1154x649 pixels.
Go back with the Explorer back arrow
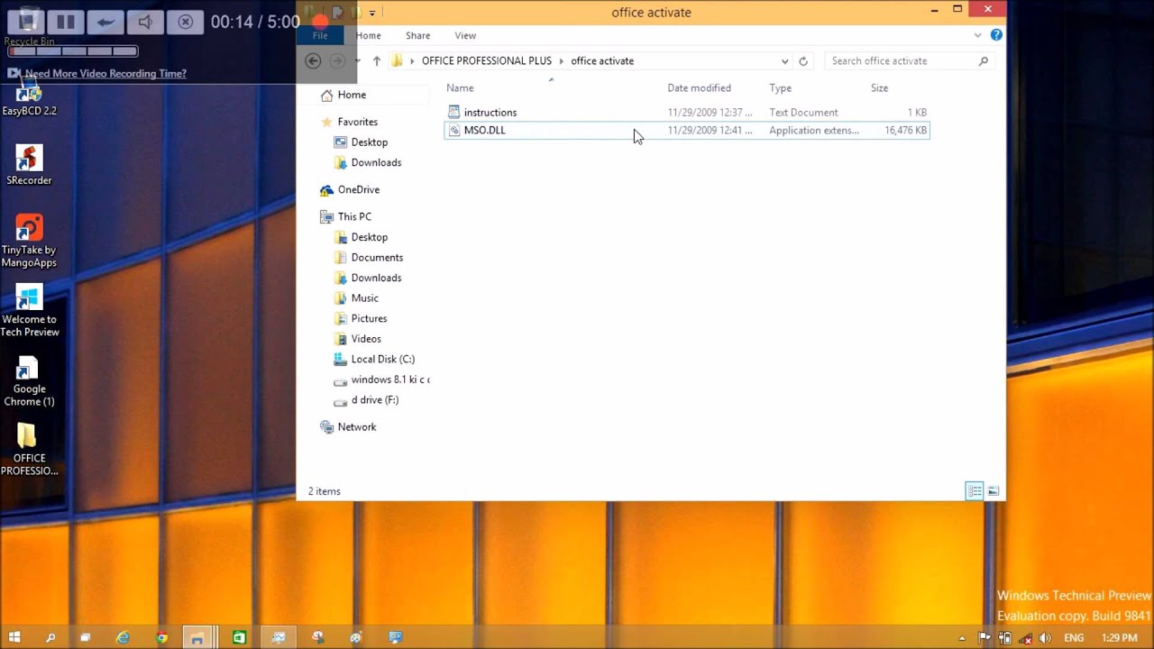tap(313, 60)
